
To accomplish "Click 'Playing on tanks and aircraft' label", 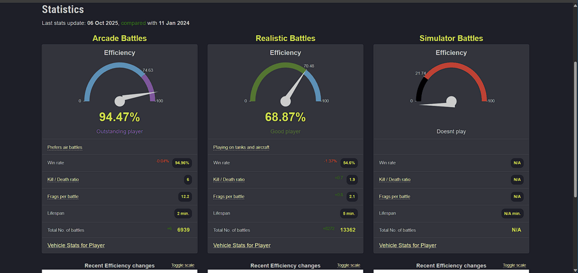I will (241, 147).
